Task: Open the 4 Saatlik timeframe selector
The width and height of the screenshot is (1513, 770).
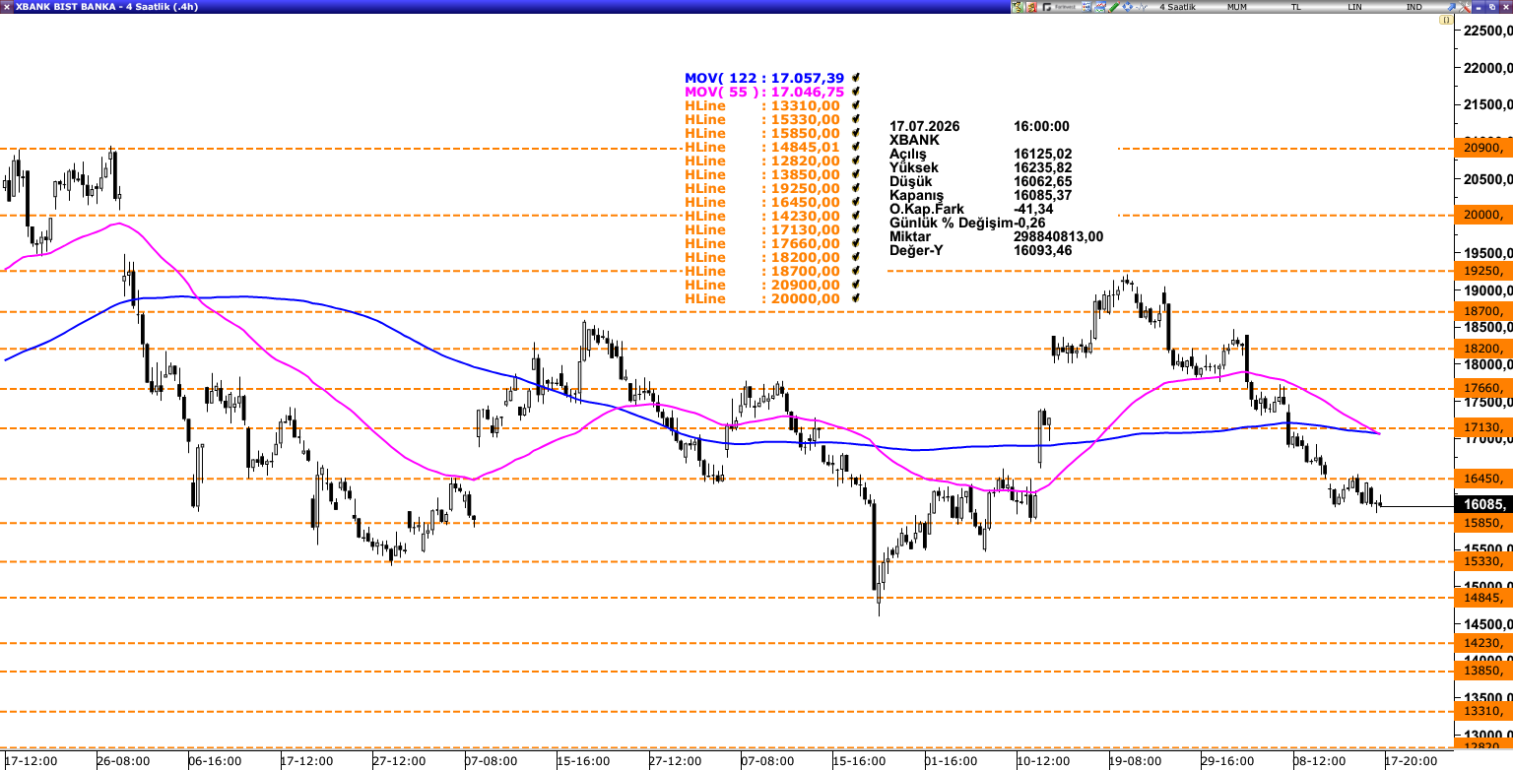Action: coord(1177,7)
